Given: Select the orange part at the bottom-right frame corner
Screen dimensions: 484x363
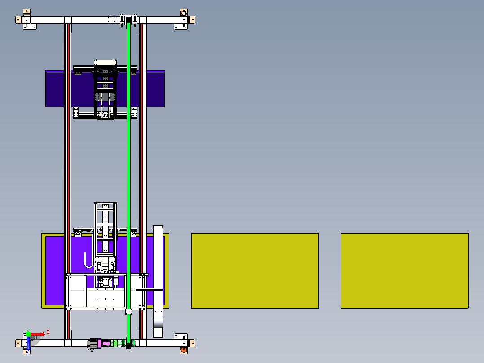Looking at the screenshot, I should (184, 350).
